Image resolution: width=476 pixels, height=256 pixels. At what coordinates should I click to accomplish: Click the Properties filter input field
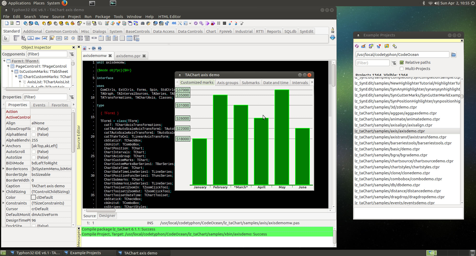pyautogui.click(x=45, y=97)
